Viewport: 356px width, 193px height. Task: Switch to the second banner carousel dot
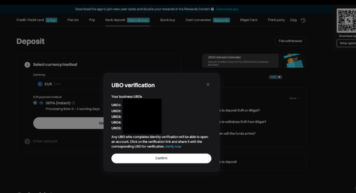tap(279, 77)
